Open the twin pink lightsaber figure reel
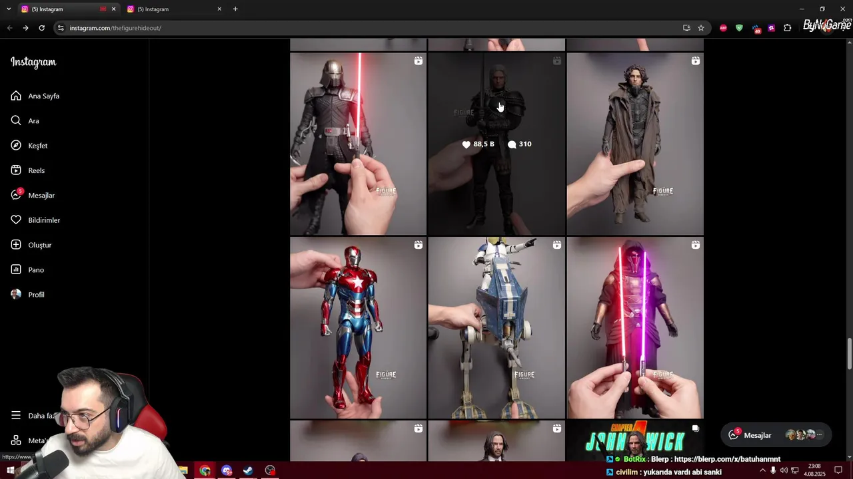Viewport: 853px width, 479px height. pos(635,327)
